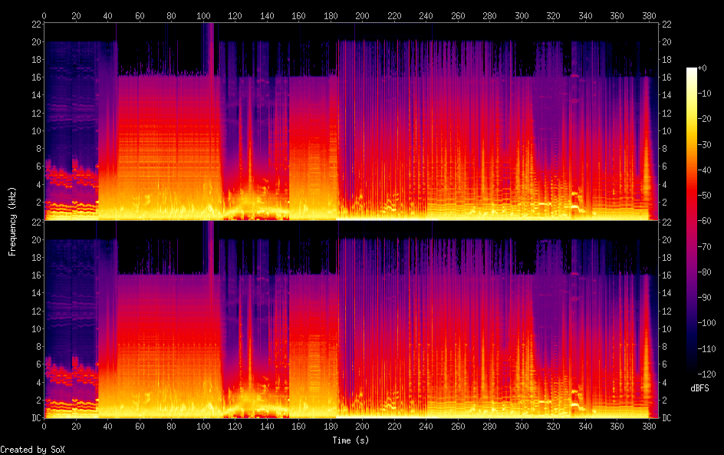Viewport: 724px width, 455px height.
Task: Click the lower channel spectrogram plot
Action: 351,320
